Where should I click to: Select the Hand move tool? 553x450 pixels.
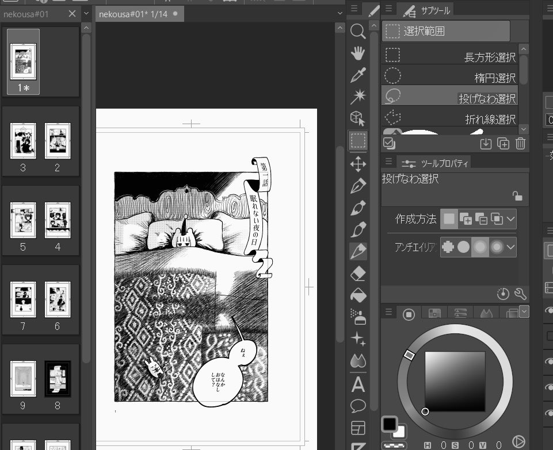coord(358,53)
